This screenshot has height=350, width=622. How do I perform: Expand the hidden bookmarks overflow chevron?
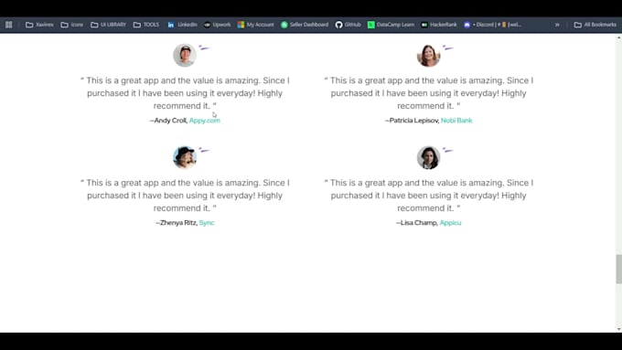pos(557,25)
